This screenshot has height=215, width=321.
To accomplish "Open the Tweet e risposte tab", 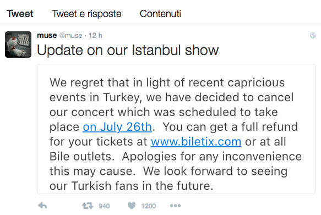I will [86, 14].
